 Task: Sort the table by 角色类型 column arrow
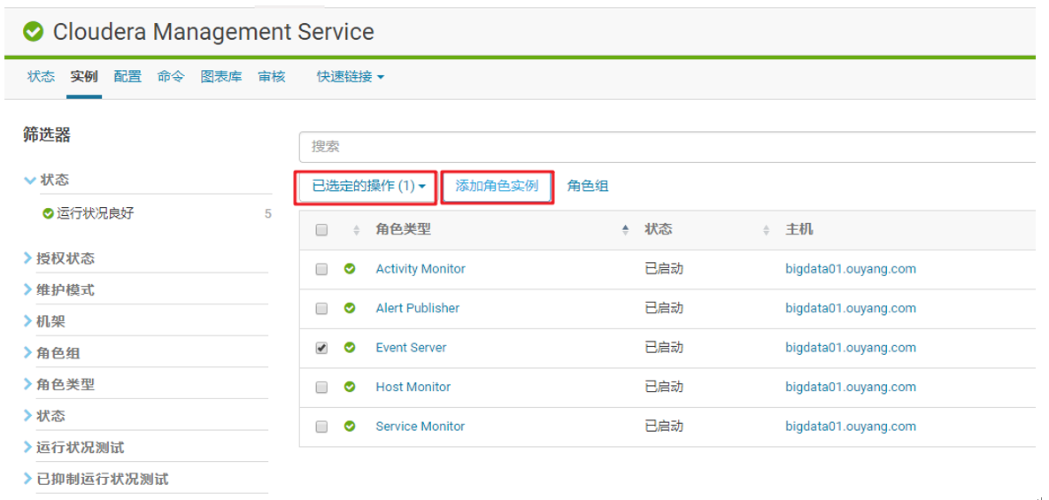(x=625, y=230)
